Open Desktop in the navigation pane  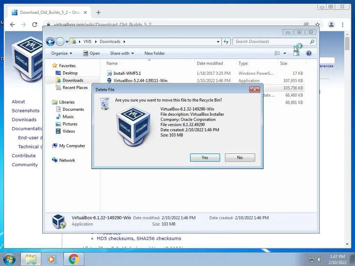pyautogui.click(x=70, y=73)
